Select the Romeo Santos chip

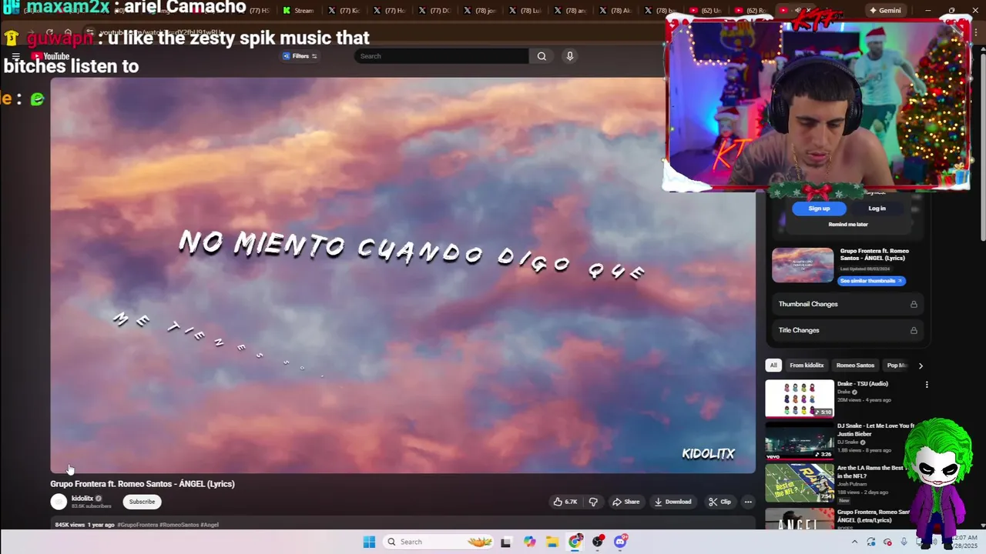(x=855, y=365)
